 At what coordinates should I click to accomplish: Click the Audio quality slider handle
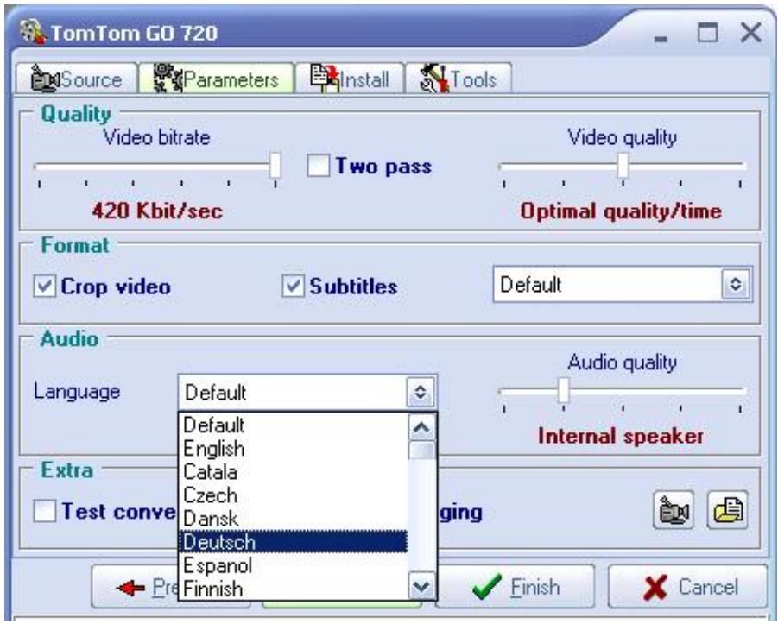[x=563, y=391]
